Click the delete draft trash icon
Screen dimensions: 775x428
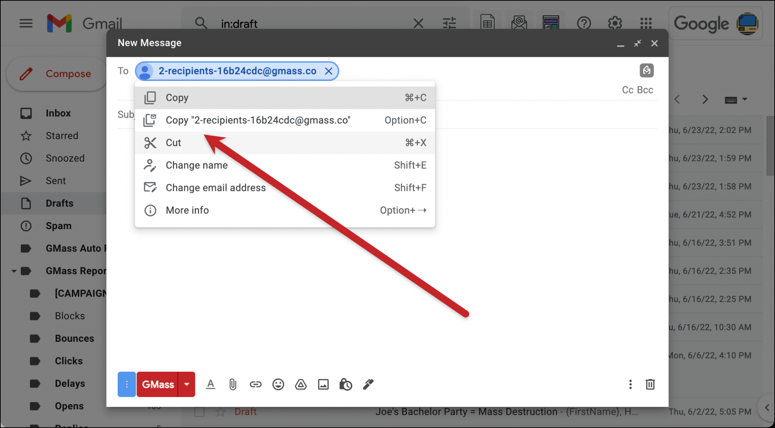650,384
